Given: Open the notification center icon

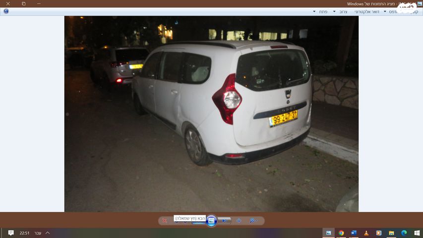Looking at the screenshot, I should (11, 233).
